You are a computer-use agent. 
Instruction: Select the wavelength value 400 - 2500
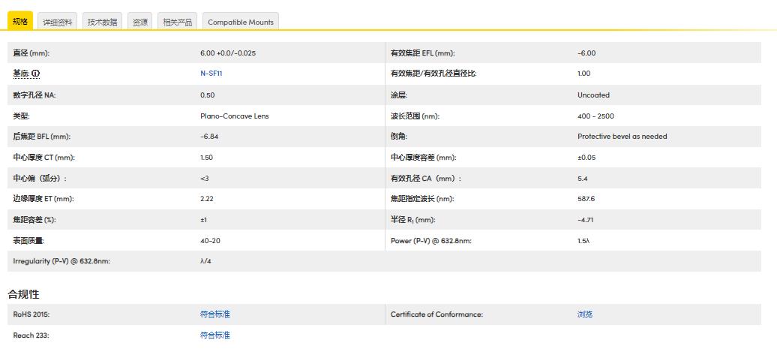(595, 116)
